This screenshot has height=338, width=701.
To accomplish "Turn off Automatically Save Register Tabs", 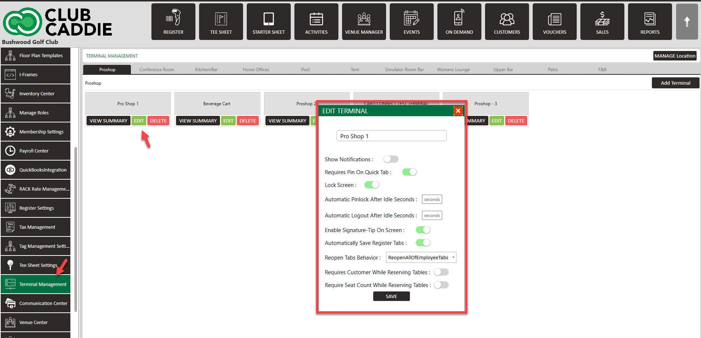I will pyautogui.click(x=423, y=243).
